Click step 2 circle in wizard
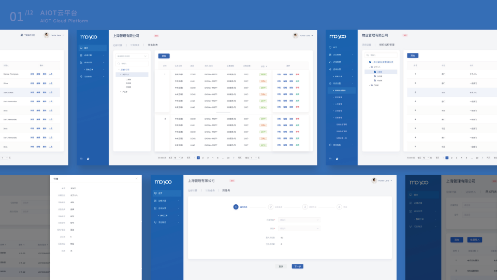Viewport: 497px width, 280px height. (270, 207)
